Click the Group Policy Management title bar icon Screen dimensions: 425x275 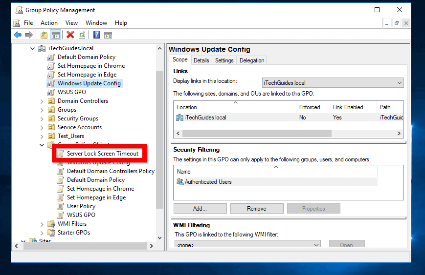[x=19, y=10]
